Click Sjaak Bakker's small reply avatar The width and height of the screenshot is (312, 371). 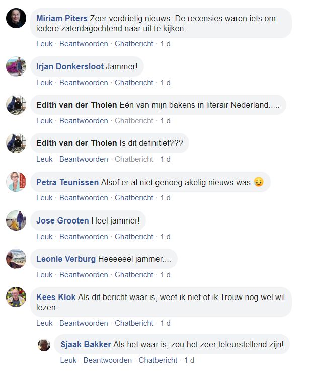tap(44, 345)
